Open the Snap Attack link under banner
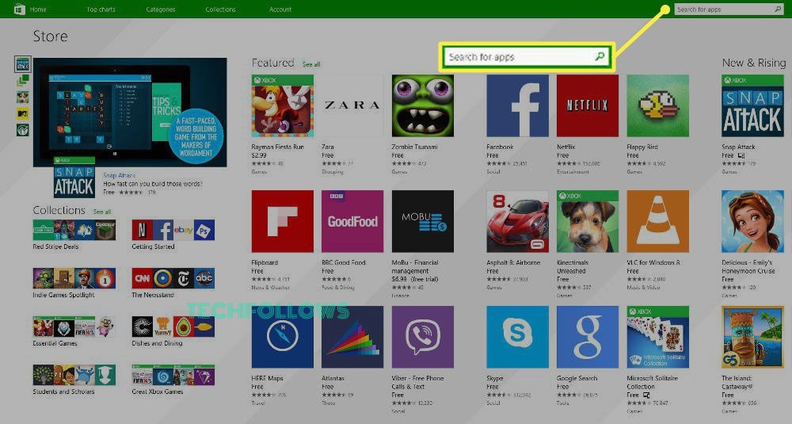792x424 pixels. pos(120,175)
